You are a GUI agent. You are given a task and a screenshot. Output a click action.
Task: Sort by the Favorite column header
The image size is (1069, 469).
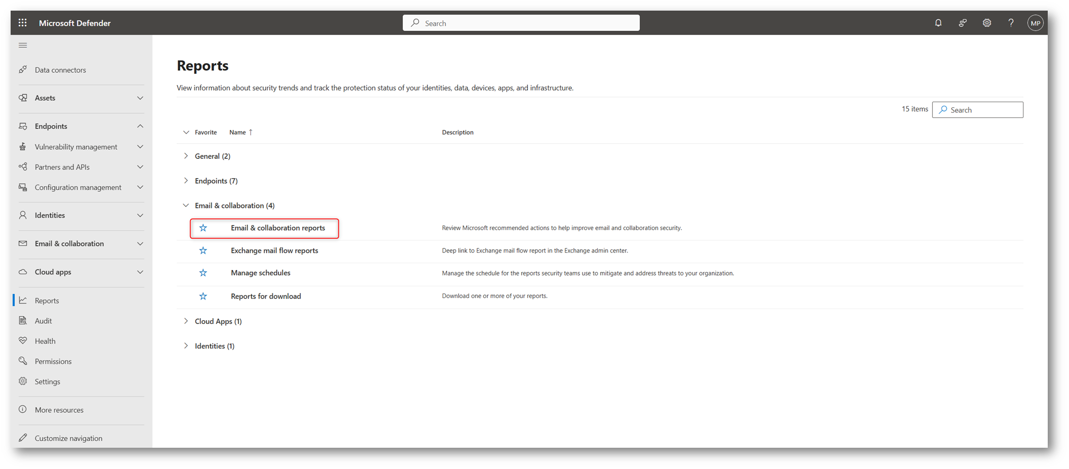[x=205, y=132]
